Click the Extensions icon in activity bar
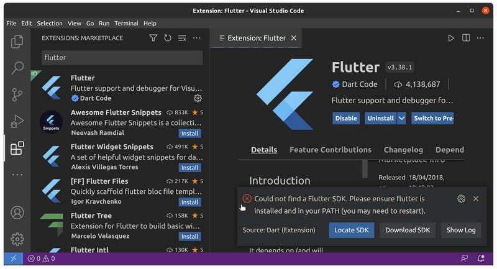 tap(17, 148)
